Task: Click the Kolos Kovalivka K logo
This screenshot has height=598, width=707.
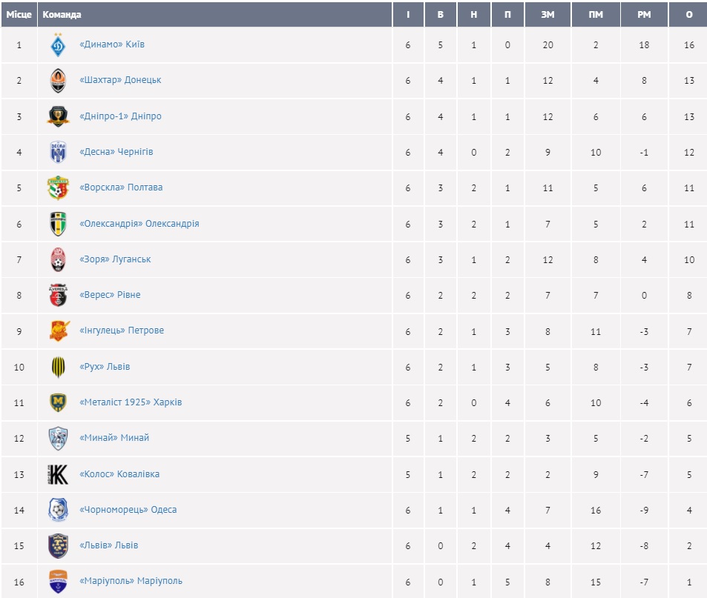Action: (58, 474)
